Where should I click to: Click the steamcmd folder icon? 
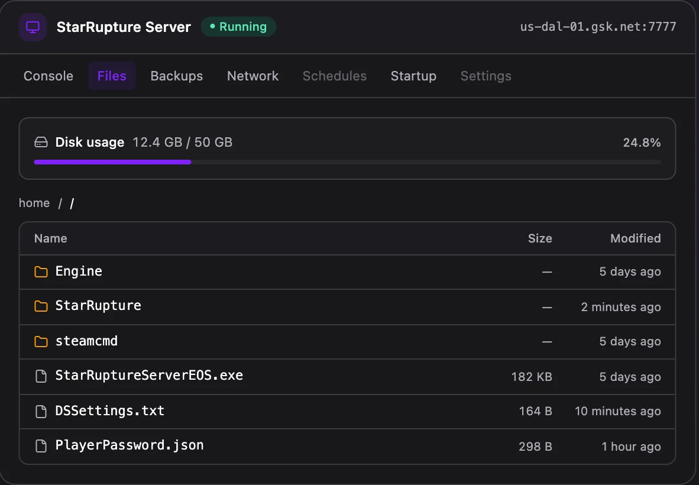(41, 341)
